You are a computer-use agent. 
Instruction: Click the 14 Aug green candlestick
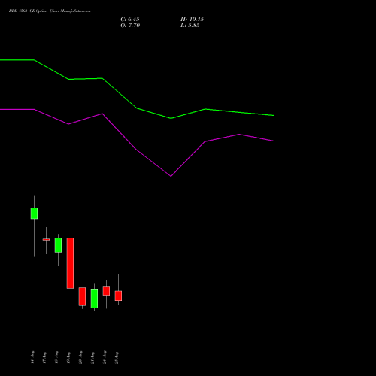[x=34, y=214]
